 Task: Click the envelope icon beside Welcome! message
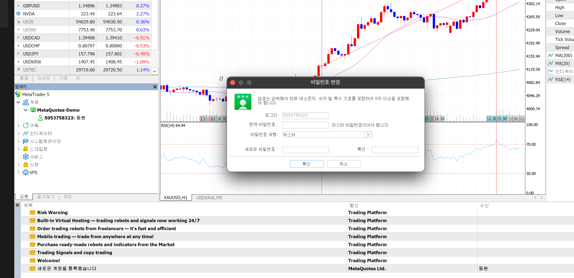pyautogui.click(x=33, y=261)
